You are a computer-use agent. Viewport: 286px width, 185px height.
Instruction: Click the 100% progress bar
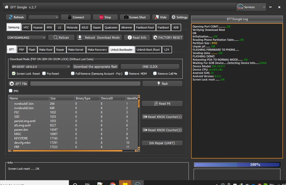[x=237, y=165]
